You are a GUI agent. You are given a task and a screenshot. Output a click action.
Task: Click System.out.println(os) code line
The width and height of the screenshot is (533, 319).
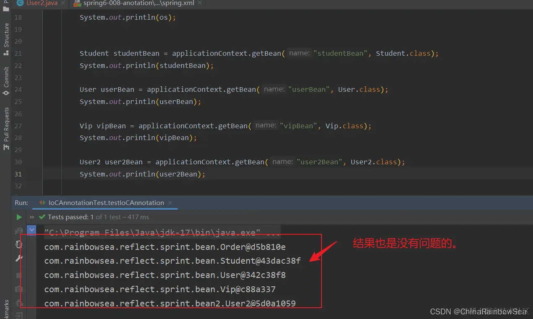[x=128, y=18]
